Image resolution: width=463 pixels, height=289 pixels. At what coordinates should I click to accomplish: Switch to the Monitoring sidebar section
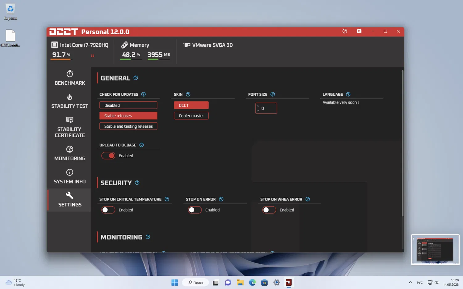tap(70, 153)
